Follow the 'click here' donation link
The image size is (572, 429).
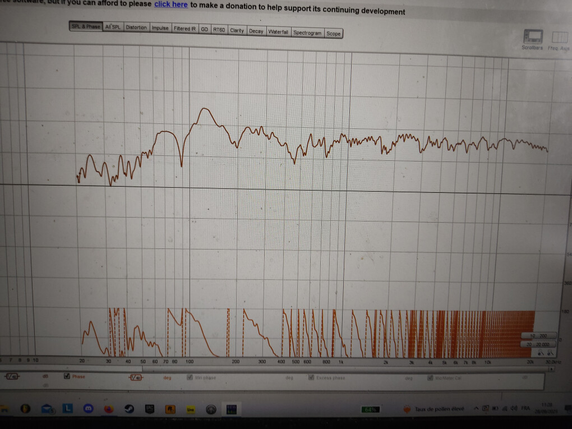click(170, 4)
